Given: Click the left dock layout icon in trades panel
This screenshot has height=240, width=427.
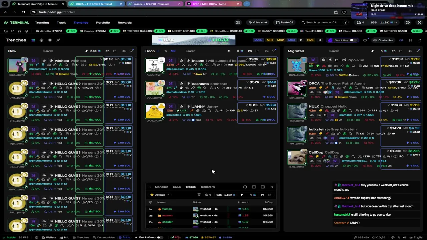Looking at the screenshot, I should 254,187.
